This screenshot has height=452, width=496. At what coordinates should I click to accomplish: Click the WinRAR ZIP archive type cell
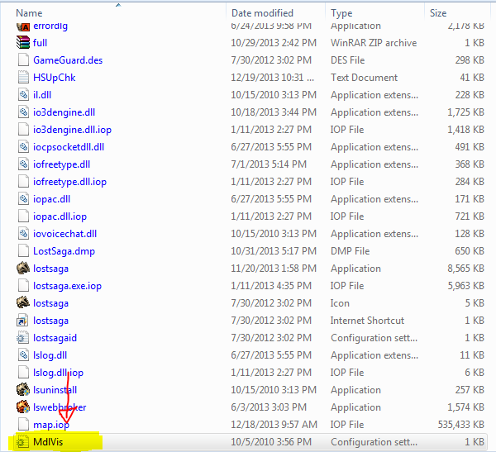pyautogui.click(x=374, y=43)
